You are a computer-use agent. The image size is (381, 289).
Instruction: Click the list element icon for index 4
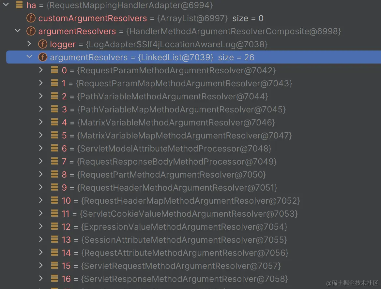click(54, 122)
